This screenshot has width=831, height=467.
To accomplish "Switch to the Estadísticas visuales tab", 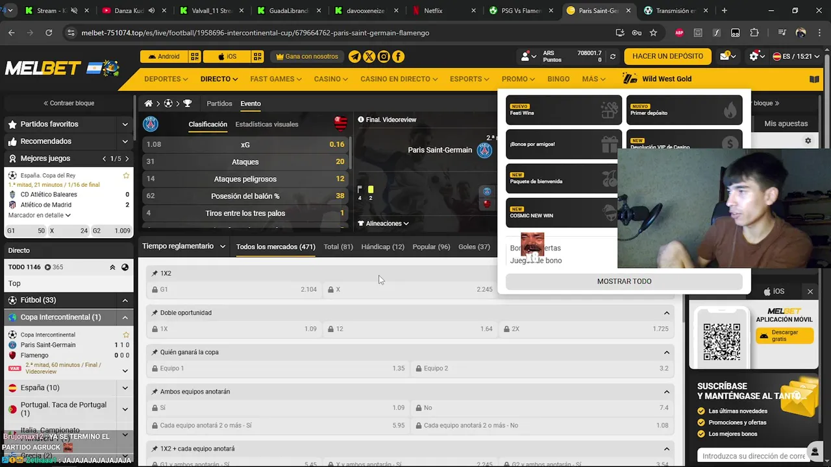I will 267,124.
